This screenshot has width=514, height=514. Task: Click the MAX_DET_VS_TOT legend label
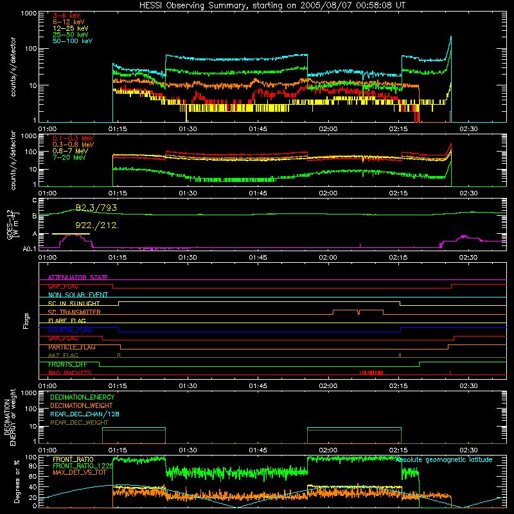(x=80, y=472)
